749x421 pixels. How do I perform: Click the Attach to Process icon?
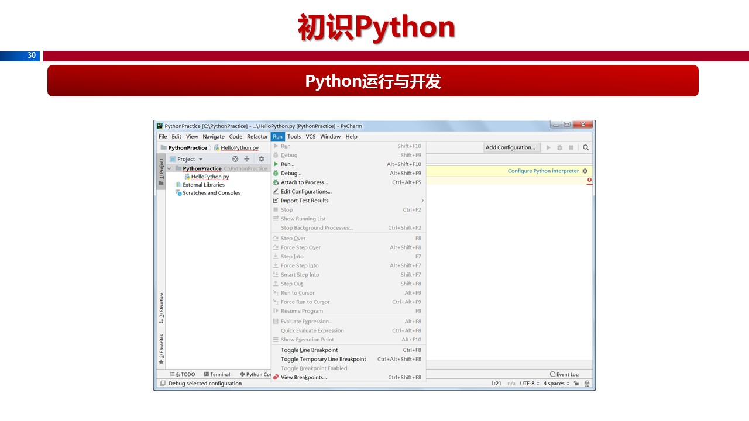276,182
